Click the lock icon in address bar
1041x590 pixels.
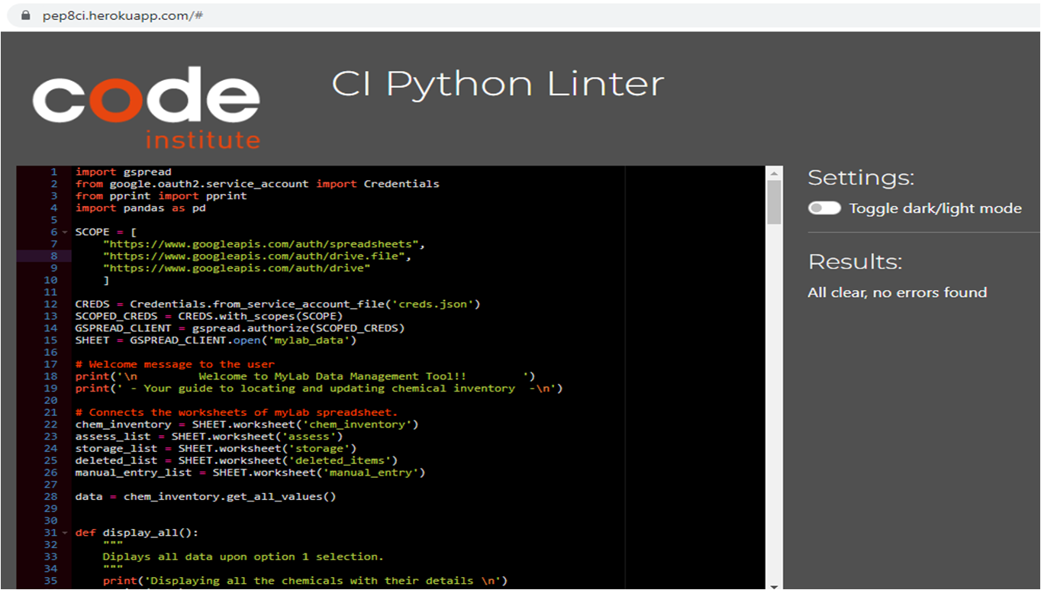pos(27,15)
